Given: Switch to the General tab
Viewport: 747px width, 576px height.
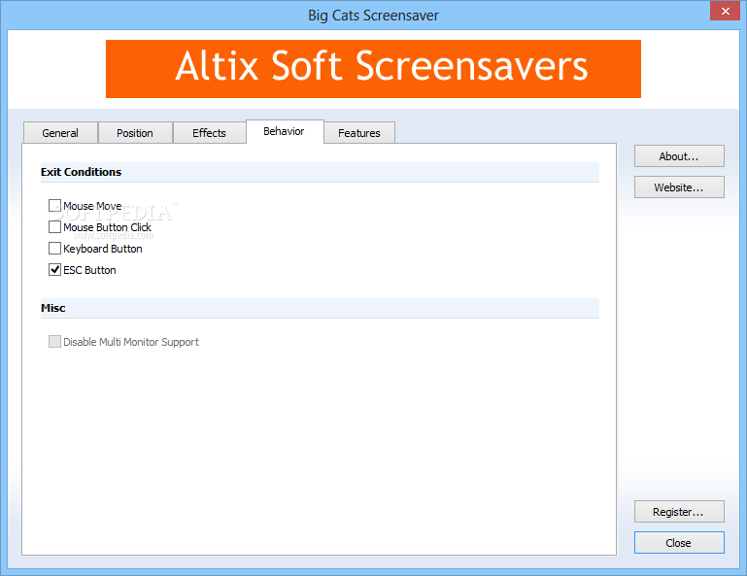Looking at the screenshot, I should pos(60,133).
